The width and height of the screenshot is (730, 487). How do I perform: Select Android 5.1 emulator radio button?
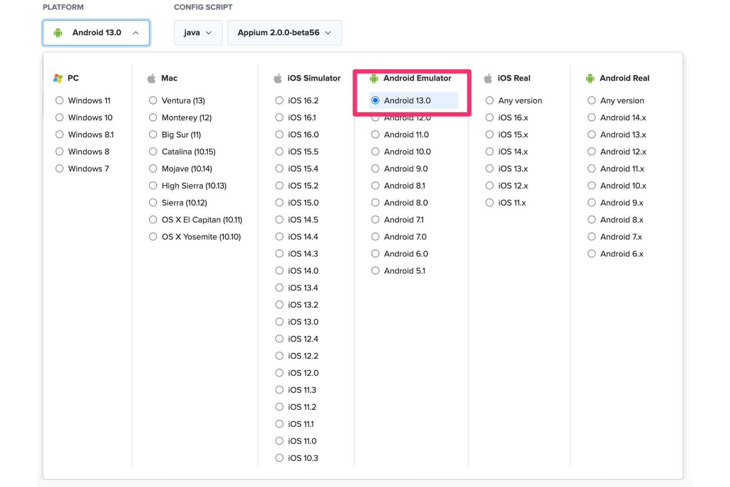pyautogui.click(x=375, y=270)
